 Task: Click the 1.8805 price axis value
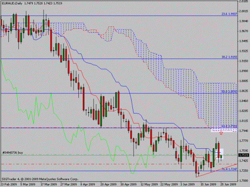pos(244,81)
